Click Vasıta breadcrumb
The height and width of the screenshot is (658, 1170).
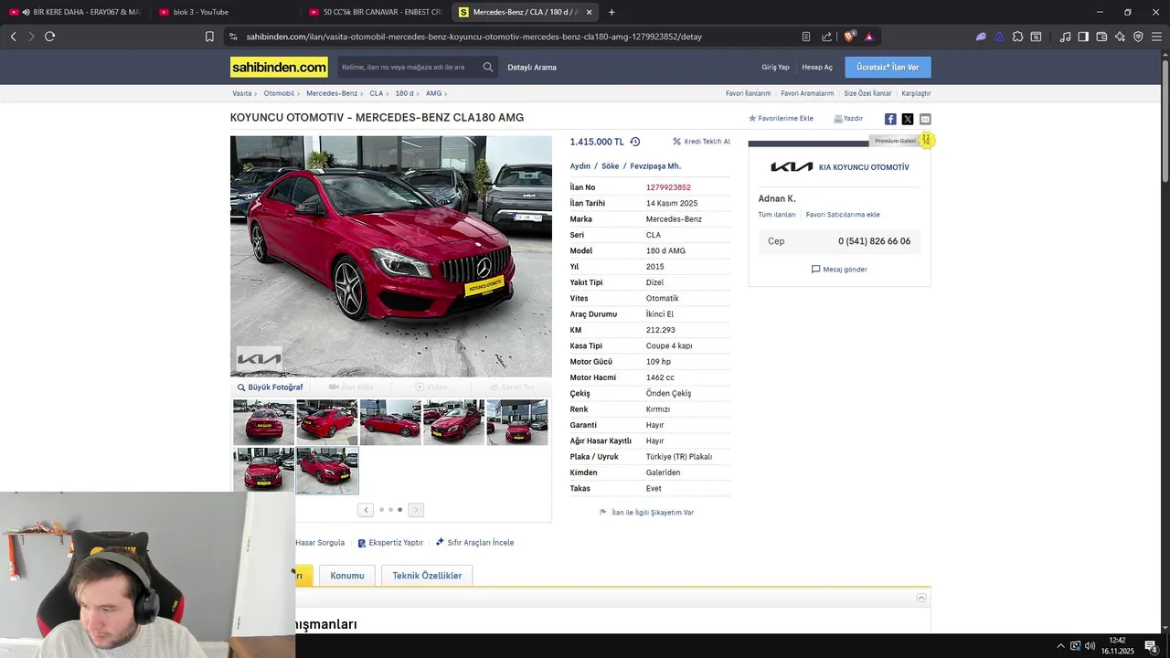242,93
